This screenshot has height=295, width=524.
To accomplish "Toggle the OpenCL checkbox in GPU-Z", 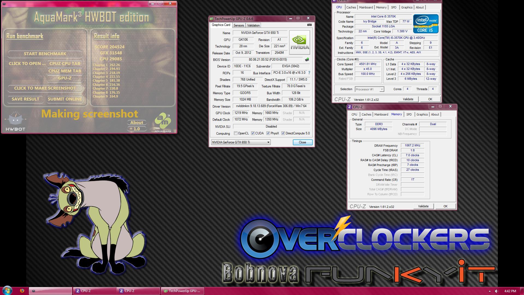I will (x=236, y=133).
